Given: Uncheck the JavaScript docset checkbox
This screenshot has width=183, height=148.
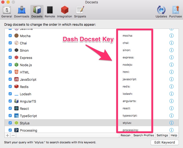Looking at the screenshot, I should pos(10,79).
